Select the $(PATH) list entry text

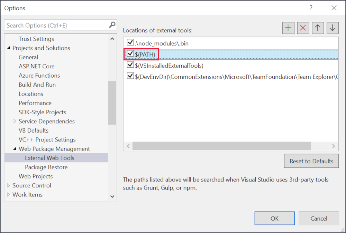(x=145, y=55)
